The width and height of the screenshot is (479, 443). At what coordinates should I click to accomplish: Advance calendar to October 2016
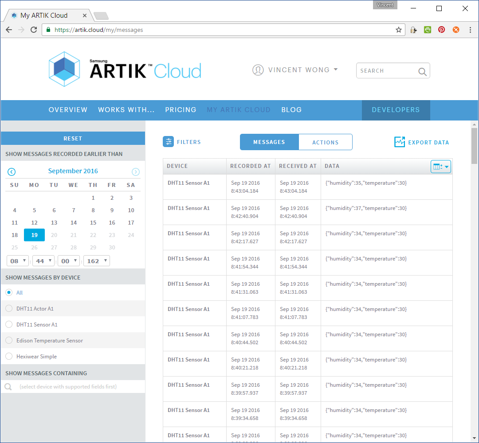coord(135,171)
